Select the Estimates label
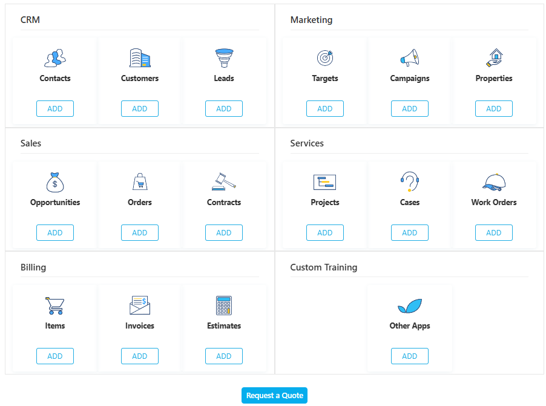This screenshot has height=406, width=546. tap(224, 326)
